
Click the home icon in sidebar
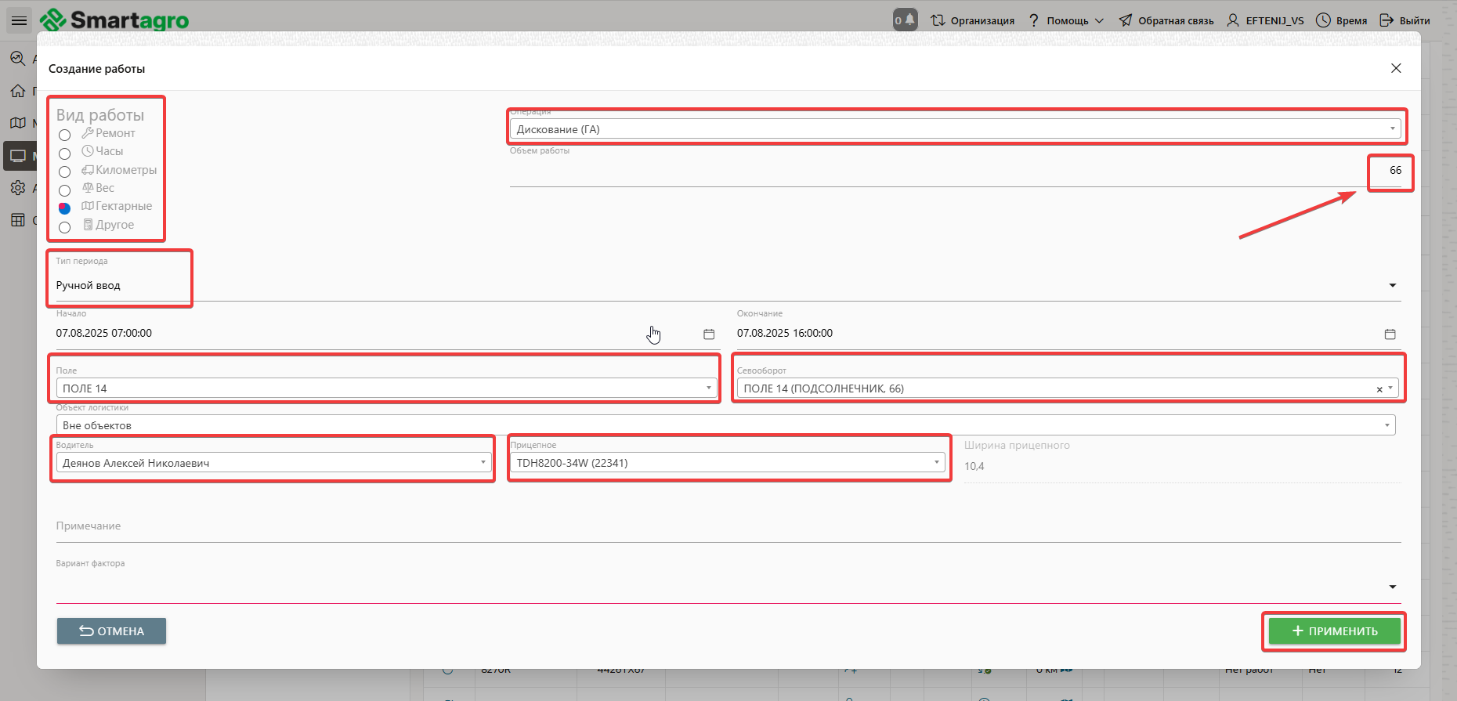click(x=18, y=91)
